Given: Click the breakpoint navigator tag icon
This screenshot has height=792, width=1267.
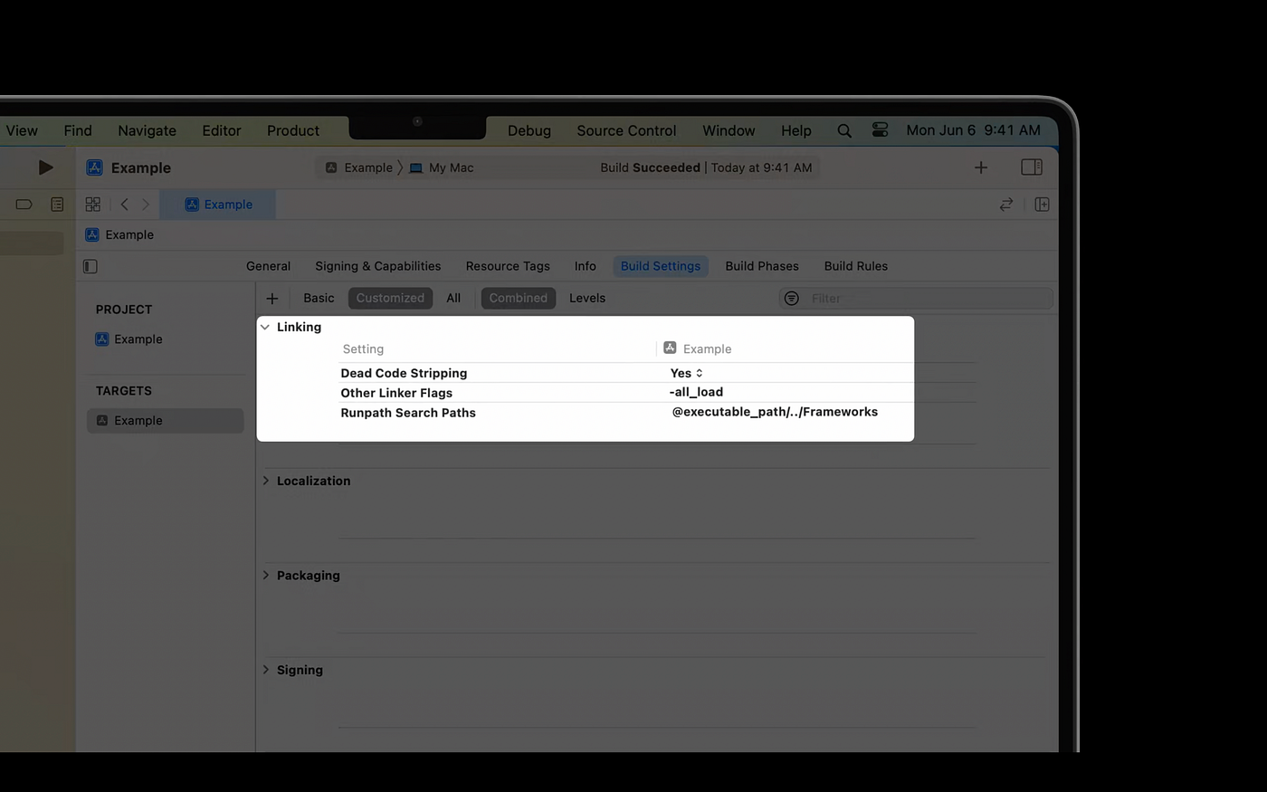Looking at the screenshot, I should point(24,205).
